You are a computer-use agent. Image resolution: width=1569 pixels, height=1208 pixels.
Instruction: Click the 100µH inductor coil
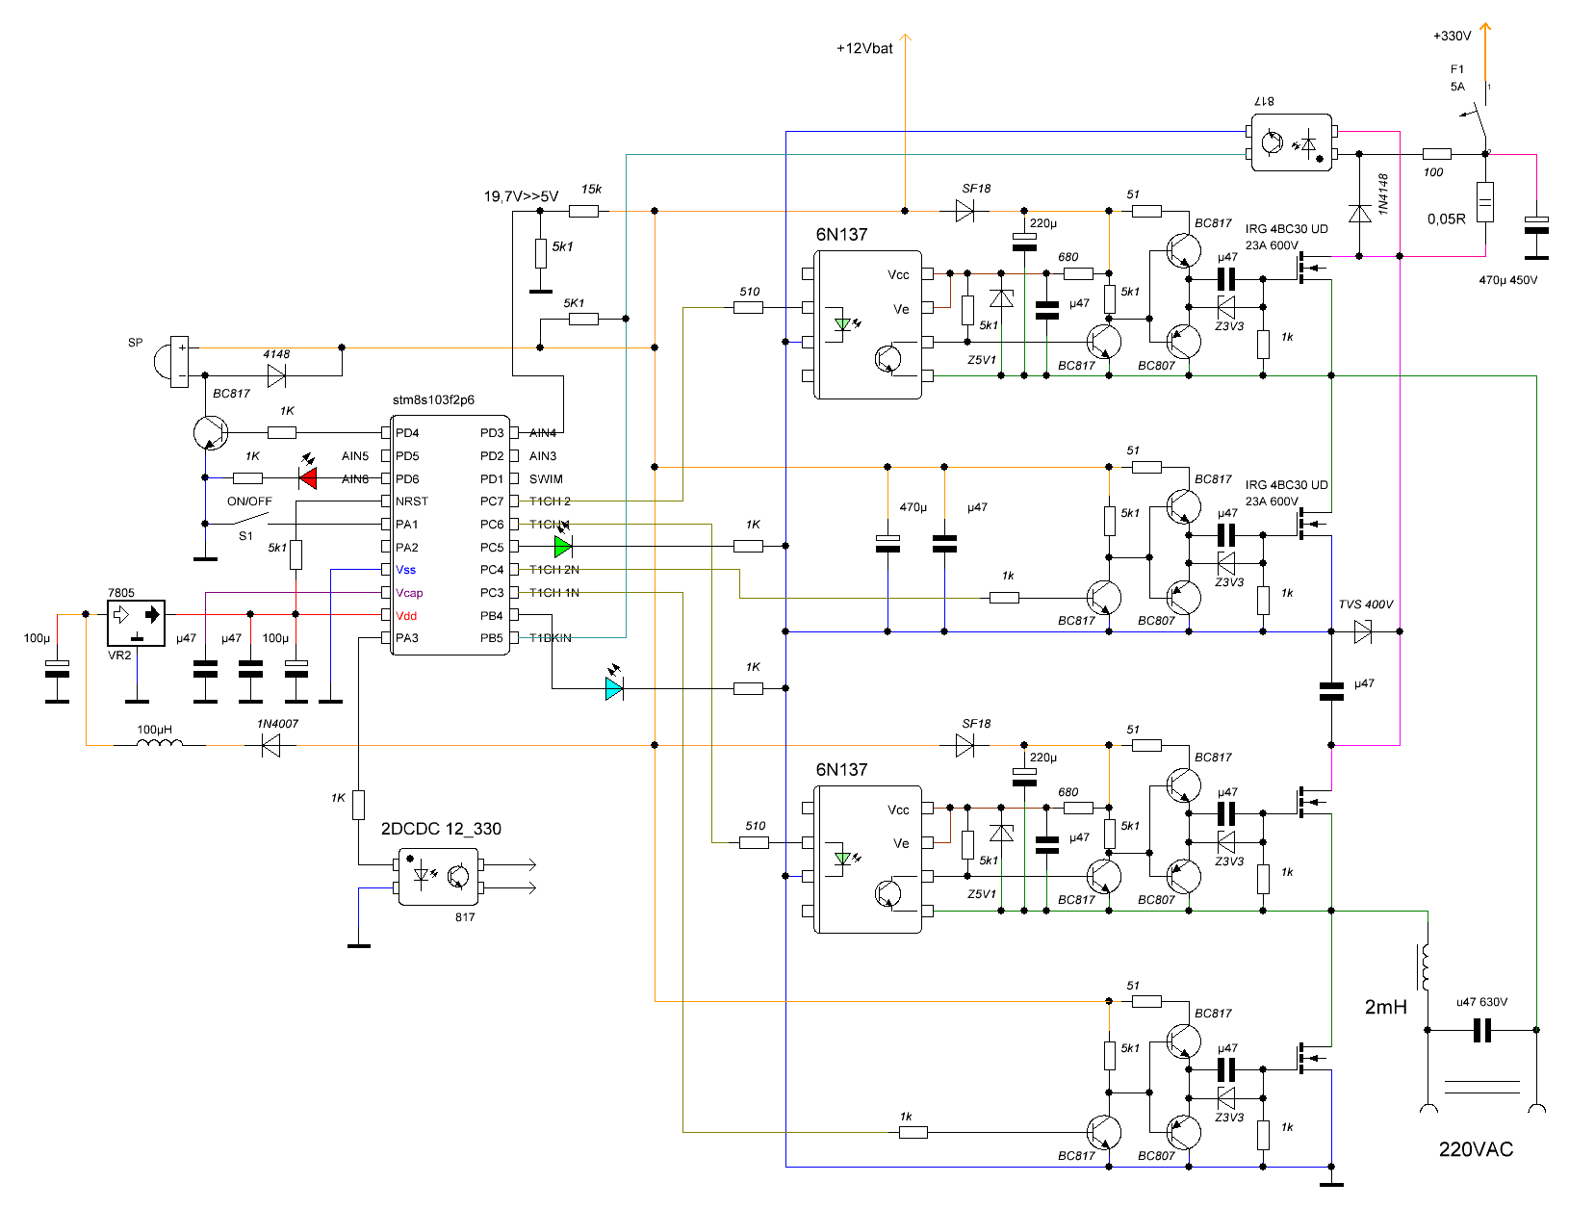tap(159, 742)
